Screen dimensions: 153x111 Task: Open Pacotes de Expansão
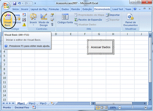(x=88, y=20)
